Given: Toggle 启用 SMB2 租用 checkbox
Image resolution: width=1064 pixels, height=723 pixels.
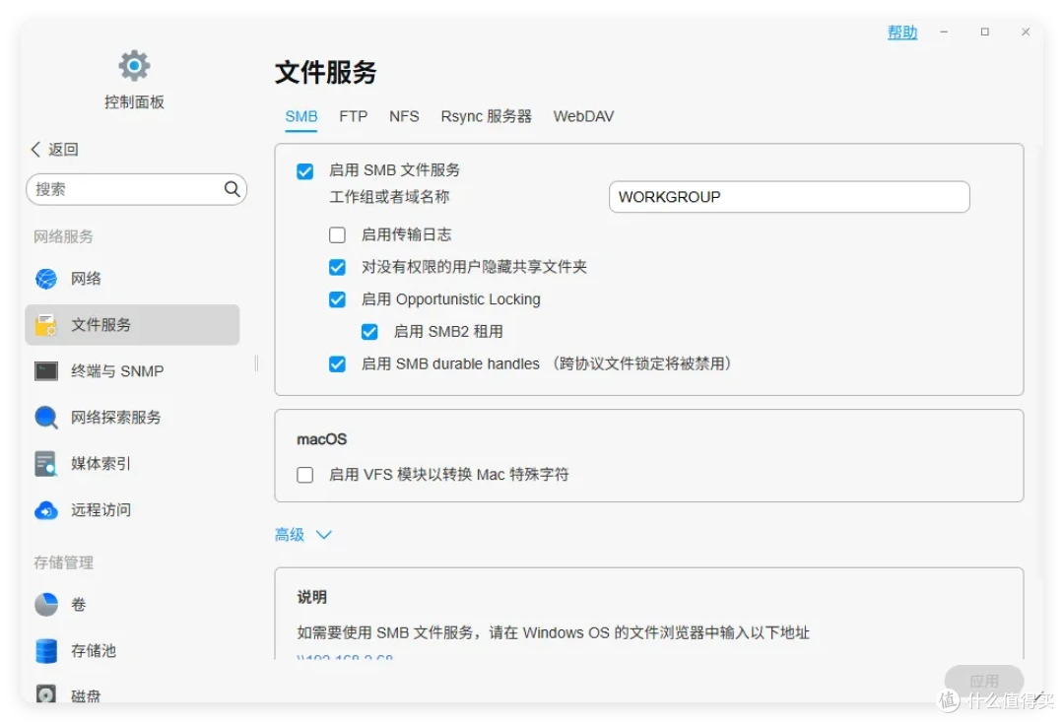Looking at the screenshot, I should pos(369,332).
